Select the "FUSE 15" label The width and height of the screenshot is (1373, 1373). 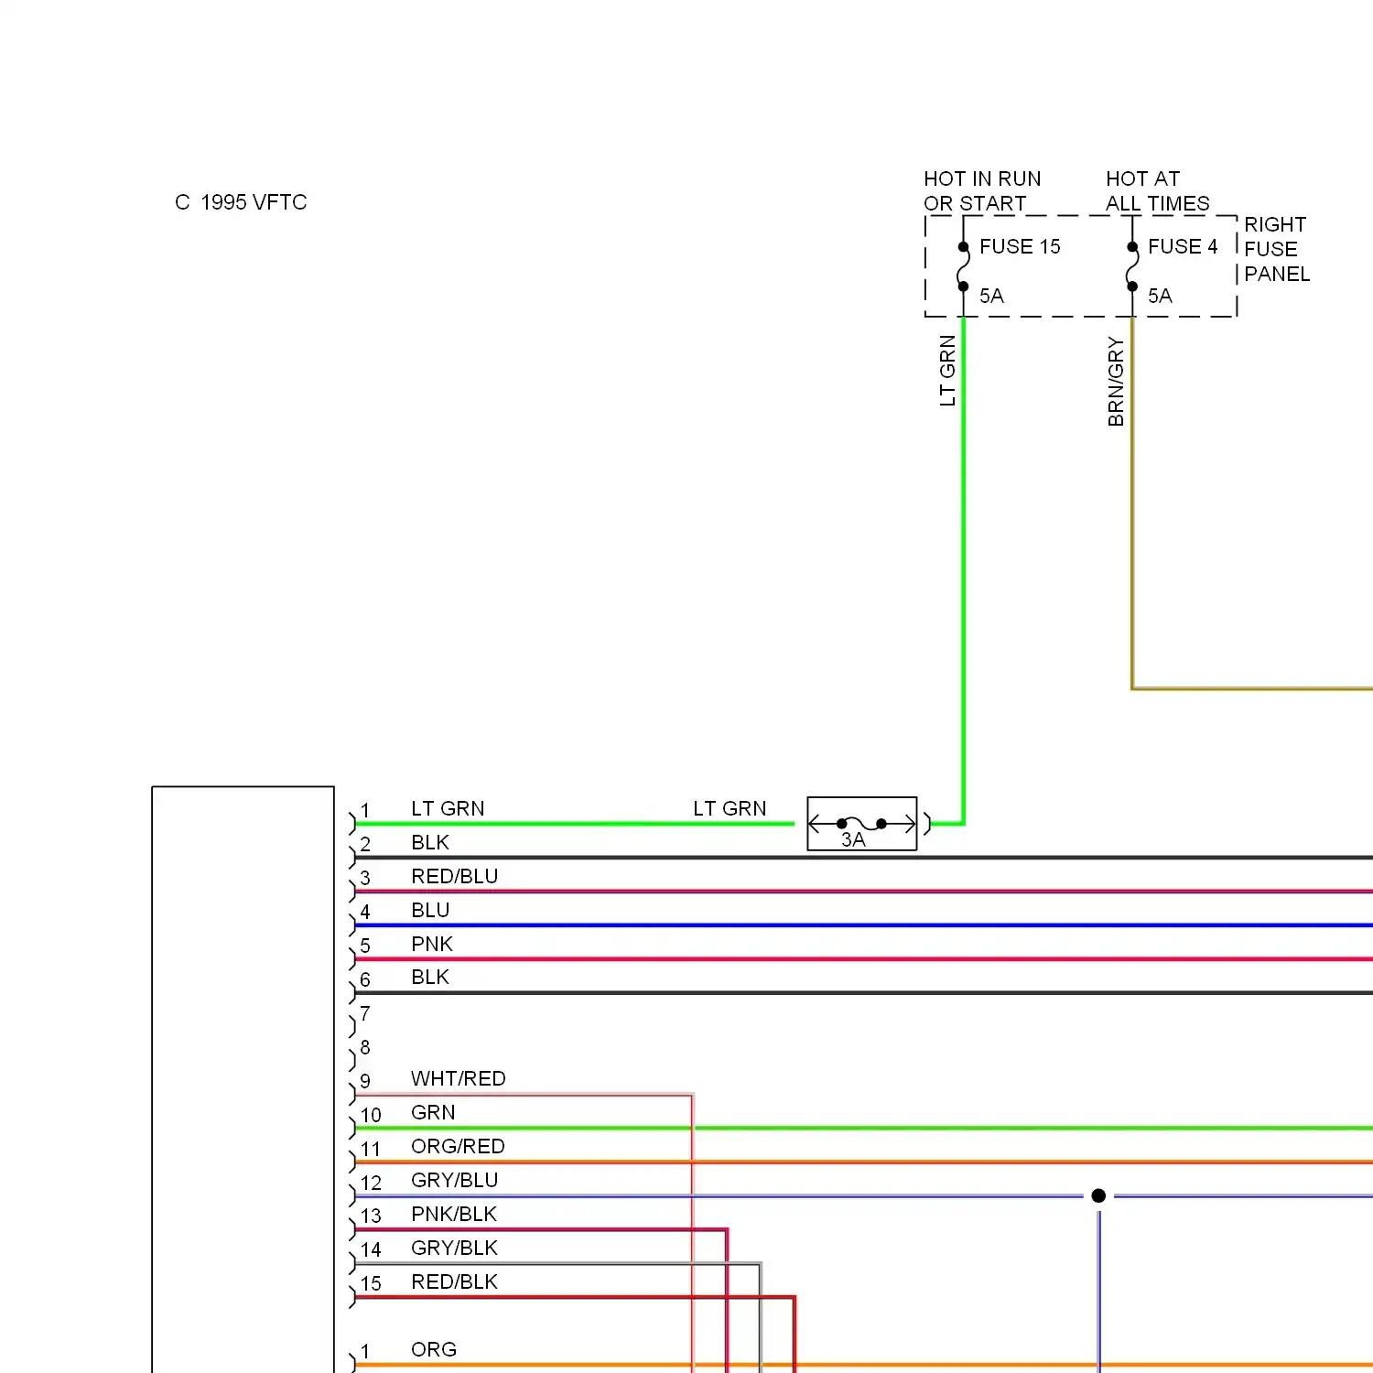click(1020, 246)
